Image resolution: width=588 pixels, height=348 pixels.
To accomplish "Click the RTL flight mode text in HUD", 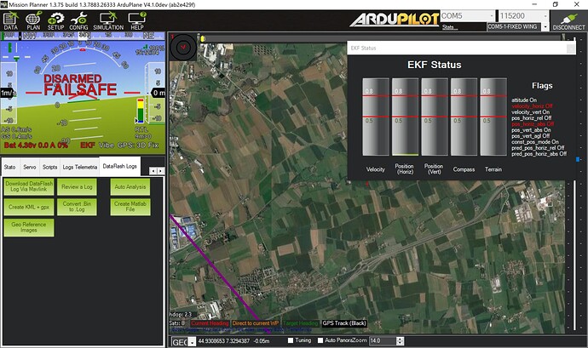I will pyautogui.click(x=141, y=129).
